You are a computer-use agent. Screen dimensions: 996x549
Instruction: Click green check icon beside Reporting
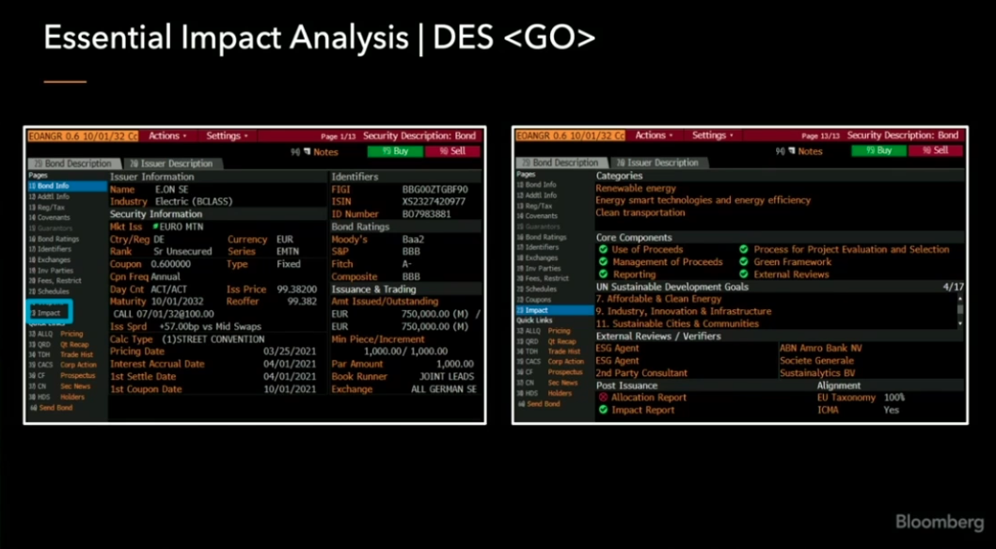pos(604,274)
